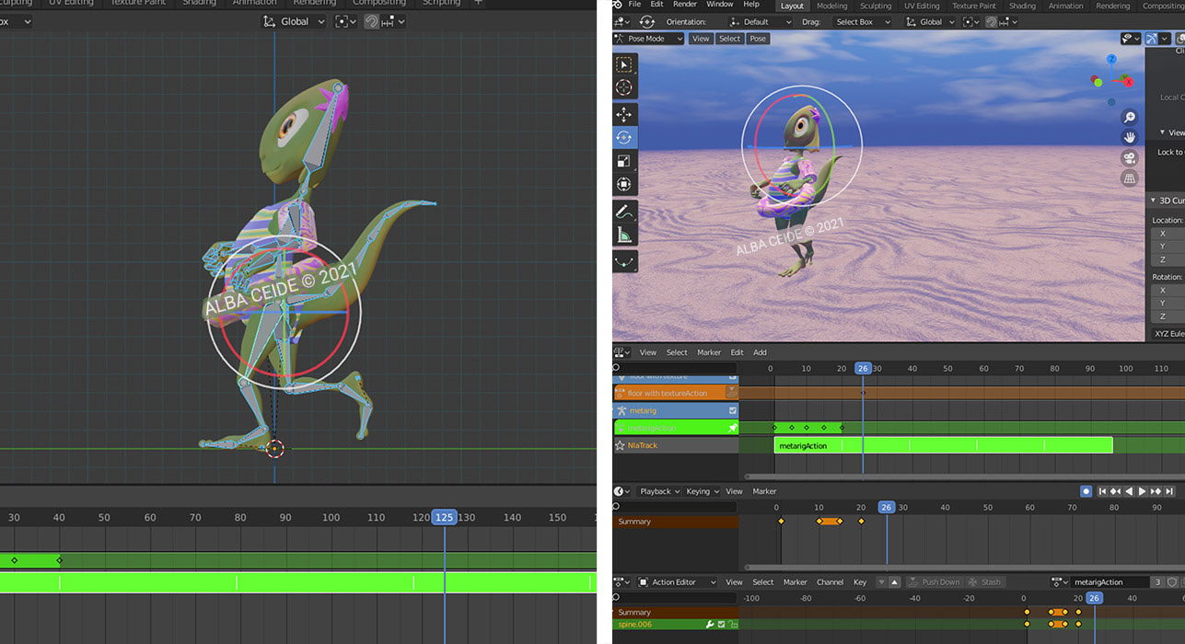The height and width of the screenshot is (644, 1185).
Task: Toggle spine.006 channel checkbox
Action: tap(722, 625)
